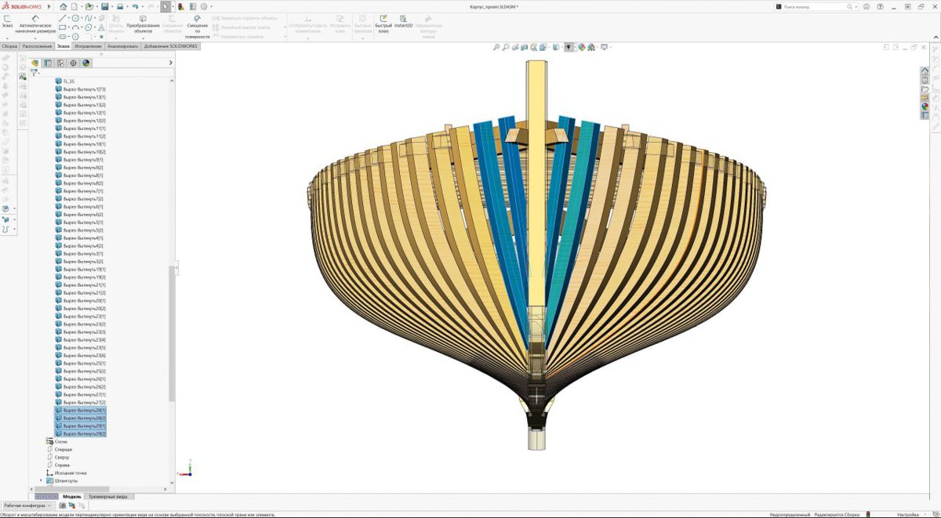941x518 pixels.
Task: Open the Appearances color wheel in the right task pane
Action: pos(925,107)
